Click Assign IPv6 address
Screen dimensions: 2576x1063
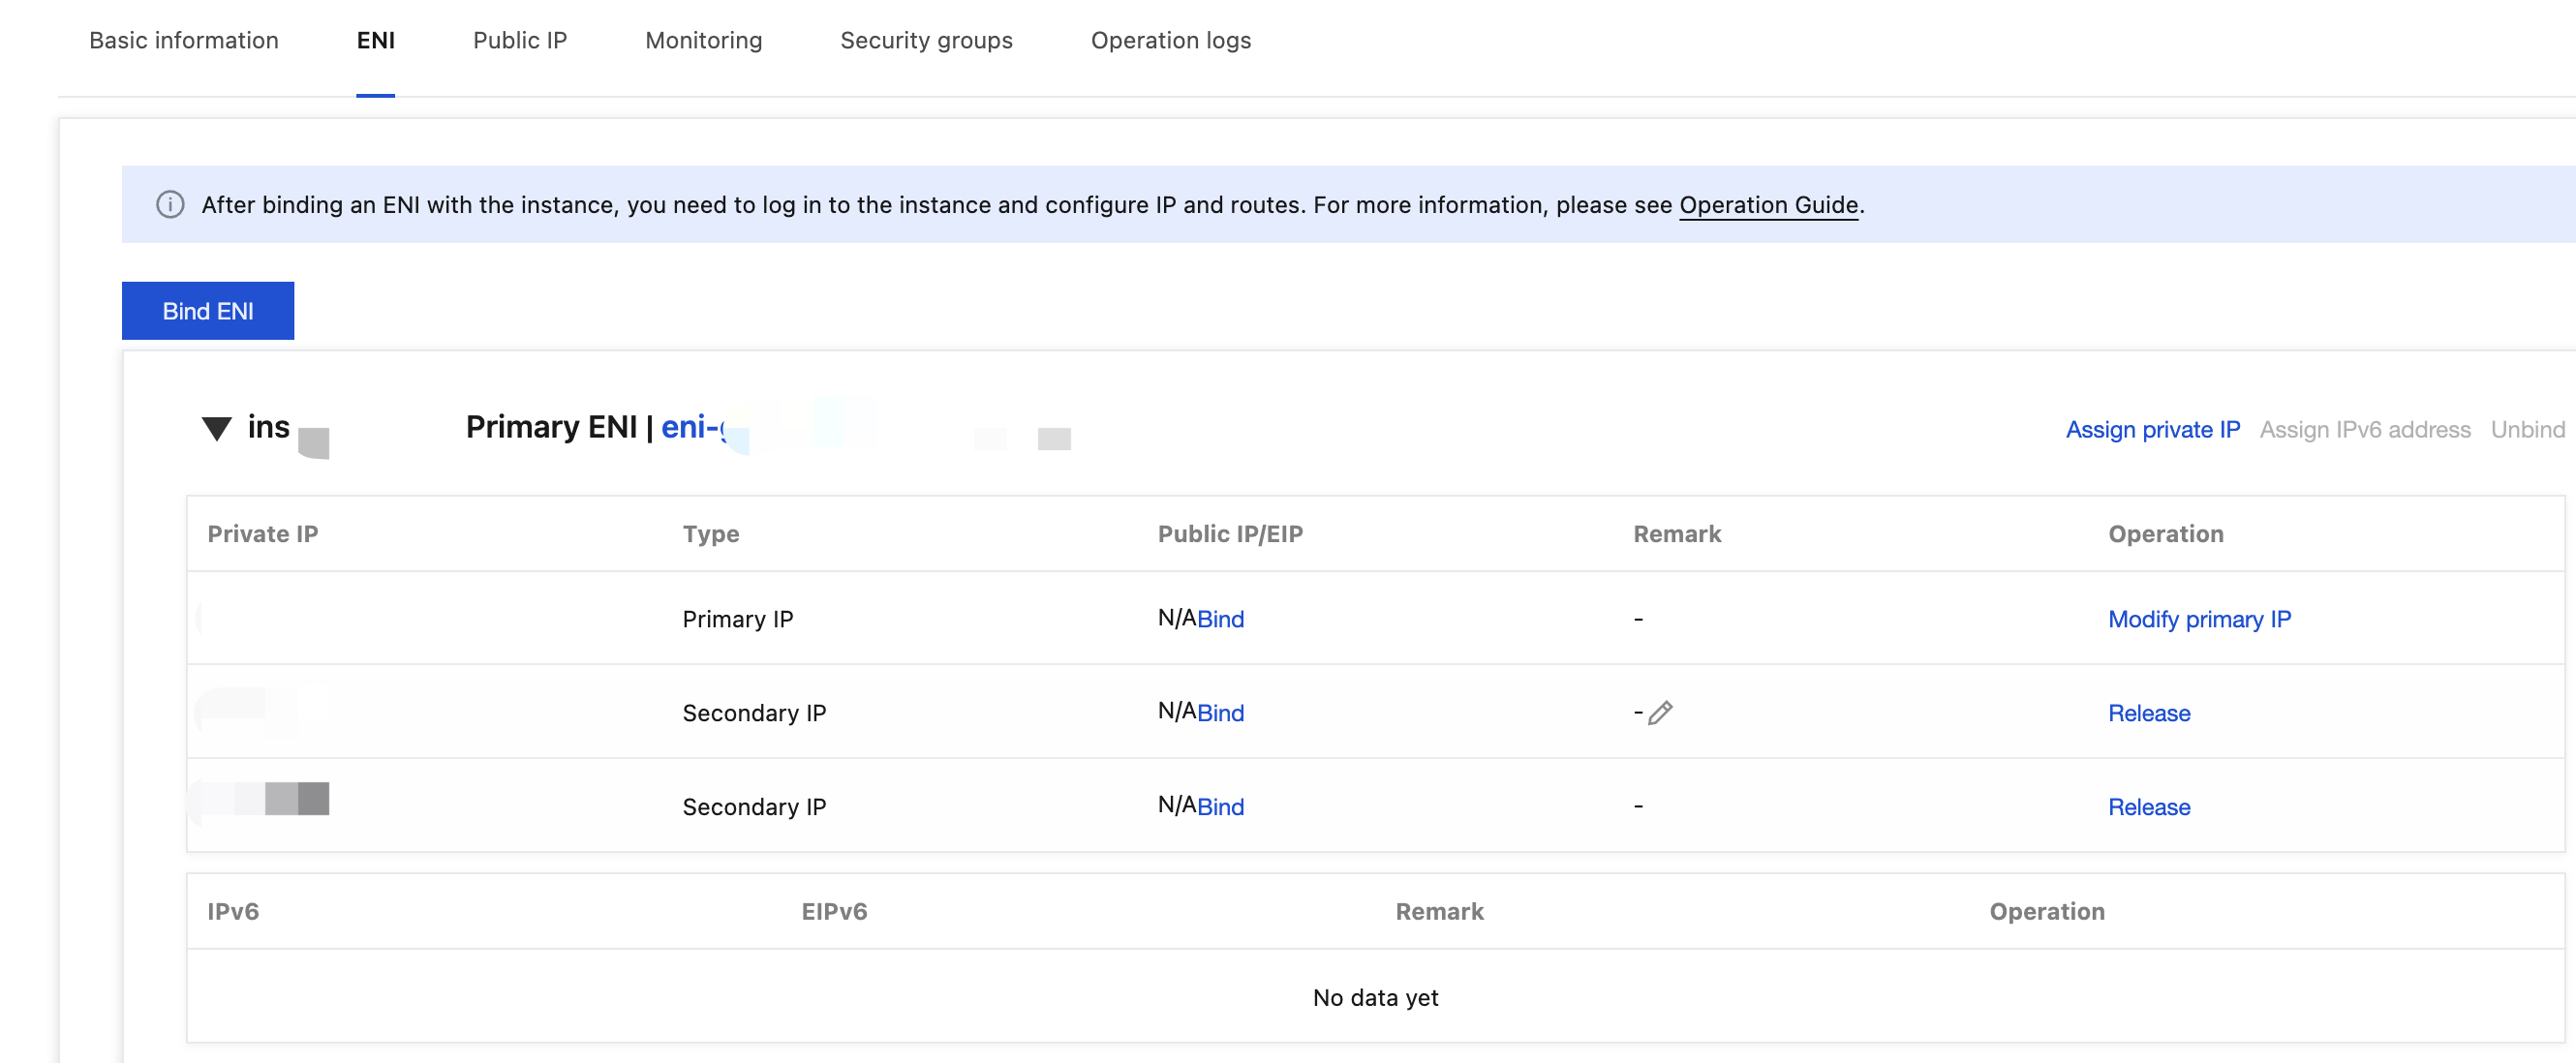coord(2365,429)
